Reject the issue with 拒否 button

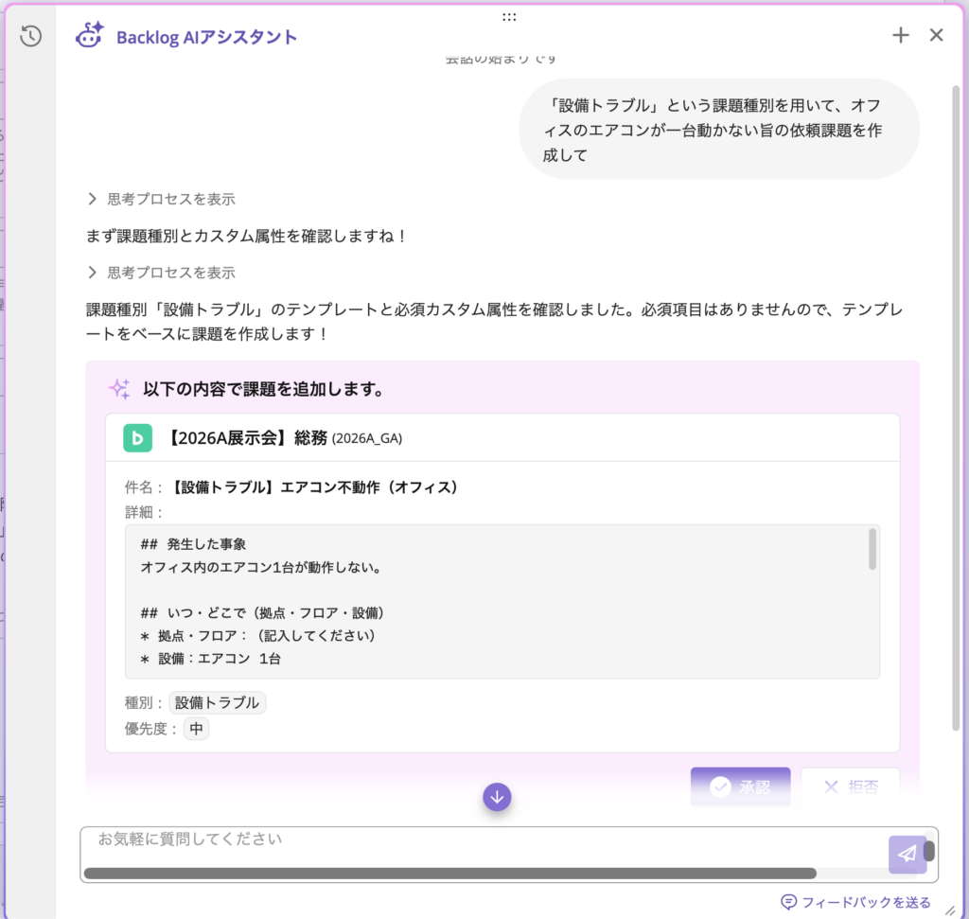click(x=851, y=786)
